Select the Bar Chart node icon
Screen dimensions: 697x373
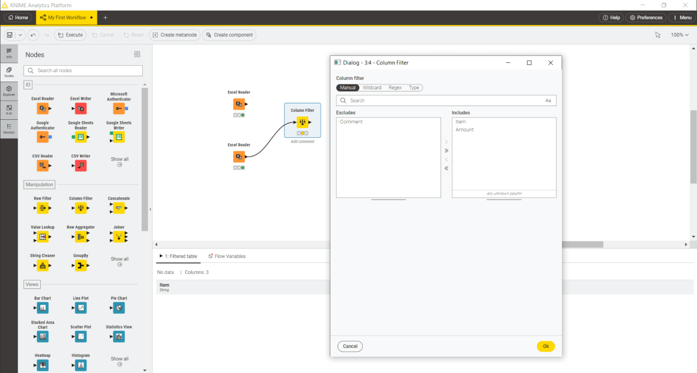click(x=43, y=308)
